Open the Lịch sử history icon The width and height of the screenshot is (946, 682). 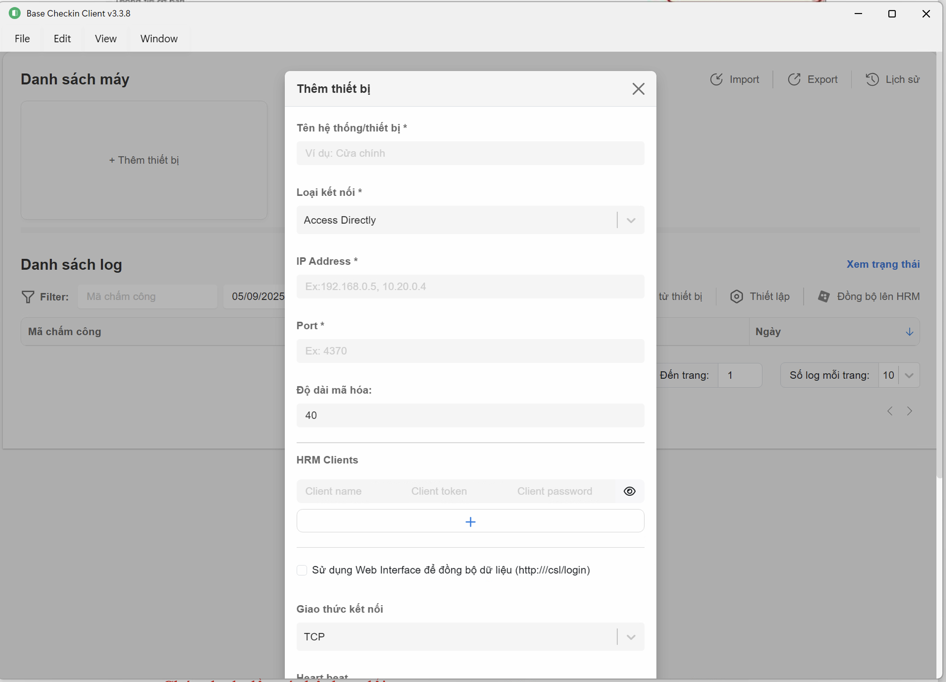click(x=872, y=79)
